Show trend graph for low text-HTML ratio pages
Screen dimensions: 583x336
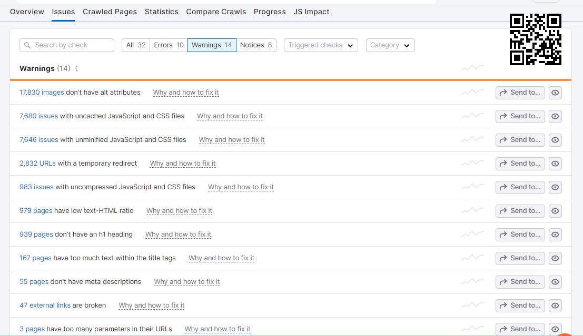pos(472,210)
